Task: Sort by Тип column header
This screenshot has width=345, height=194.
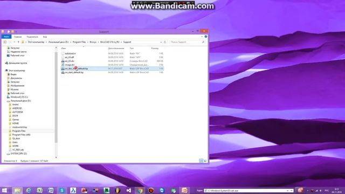Action: coord(132,48)
